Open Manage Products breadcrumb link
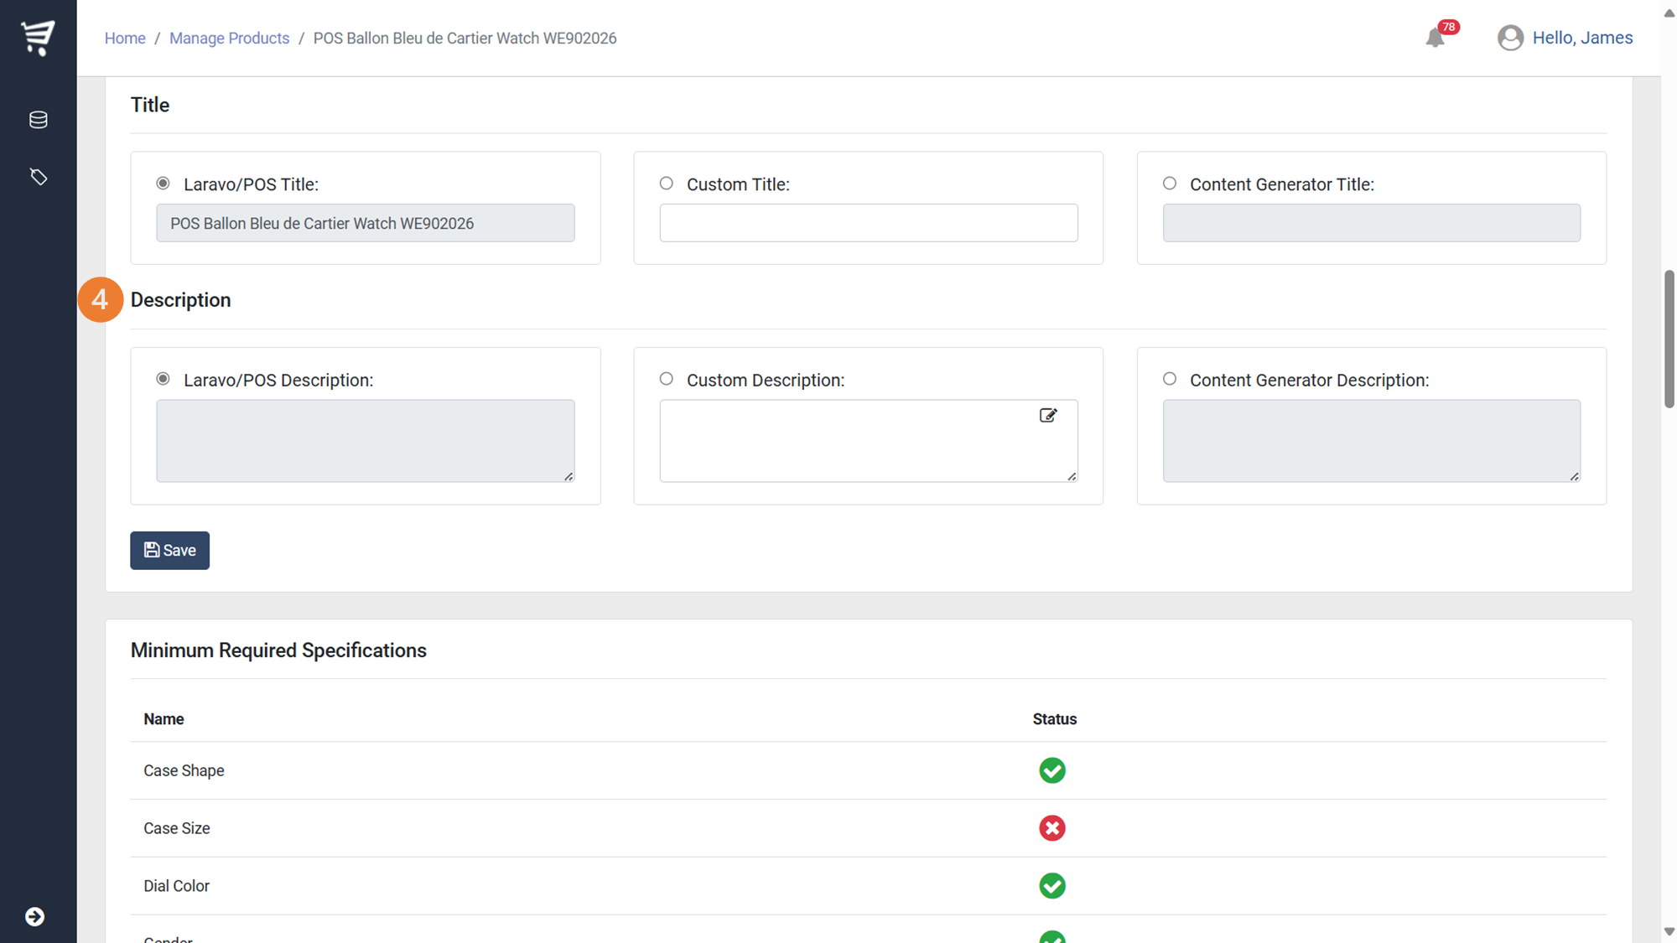 [x=229, y=39]
